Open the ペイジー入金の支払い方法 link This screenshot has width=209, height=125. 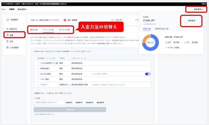coord(100,44)
